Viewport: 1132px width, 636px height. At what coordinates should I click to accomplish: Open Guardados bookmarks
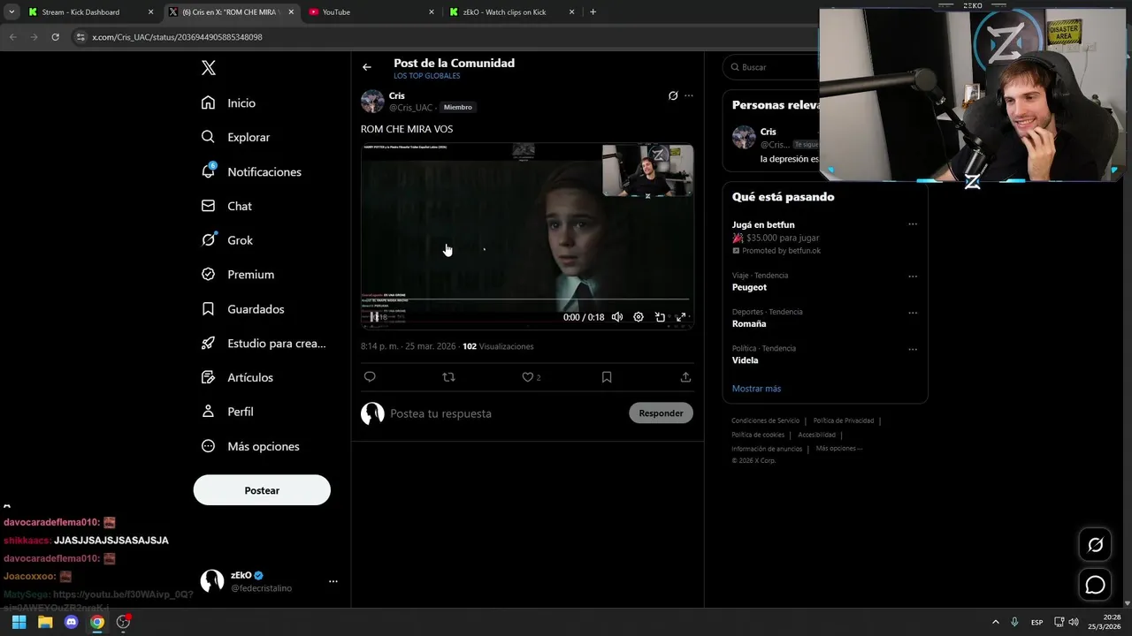coord(242,309)
